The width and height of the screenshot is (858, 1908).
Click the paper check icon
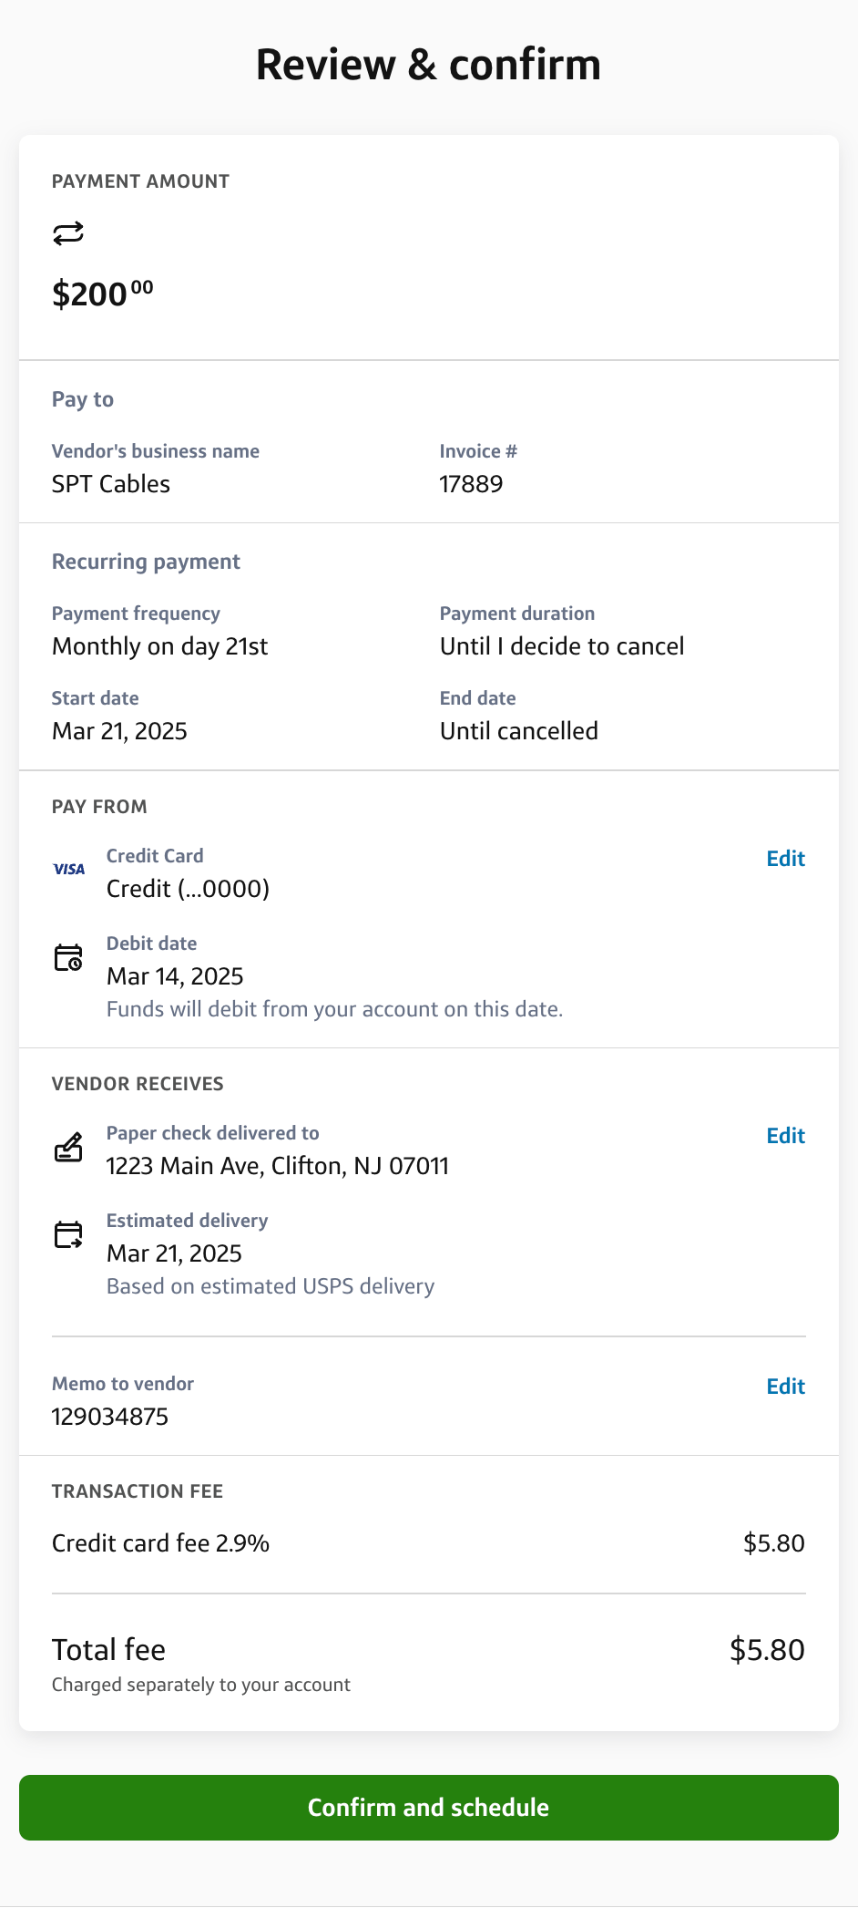[68, 1147]
